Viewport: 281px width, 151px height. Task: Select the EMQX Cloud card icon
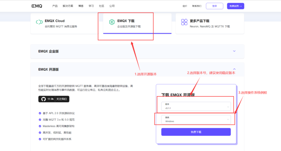coord(39,22)
